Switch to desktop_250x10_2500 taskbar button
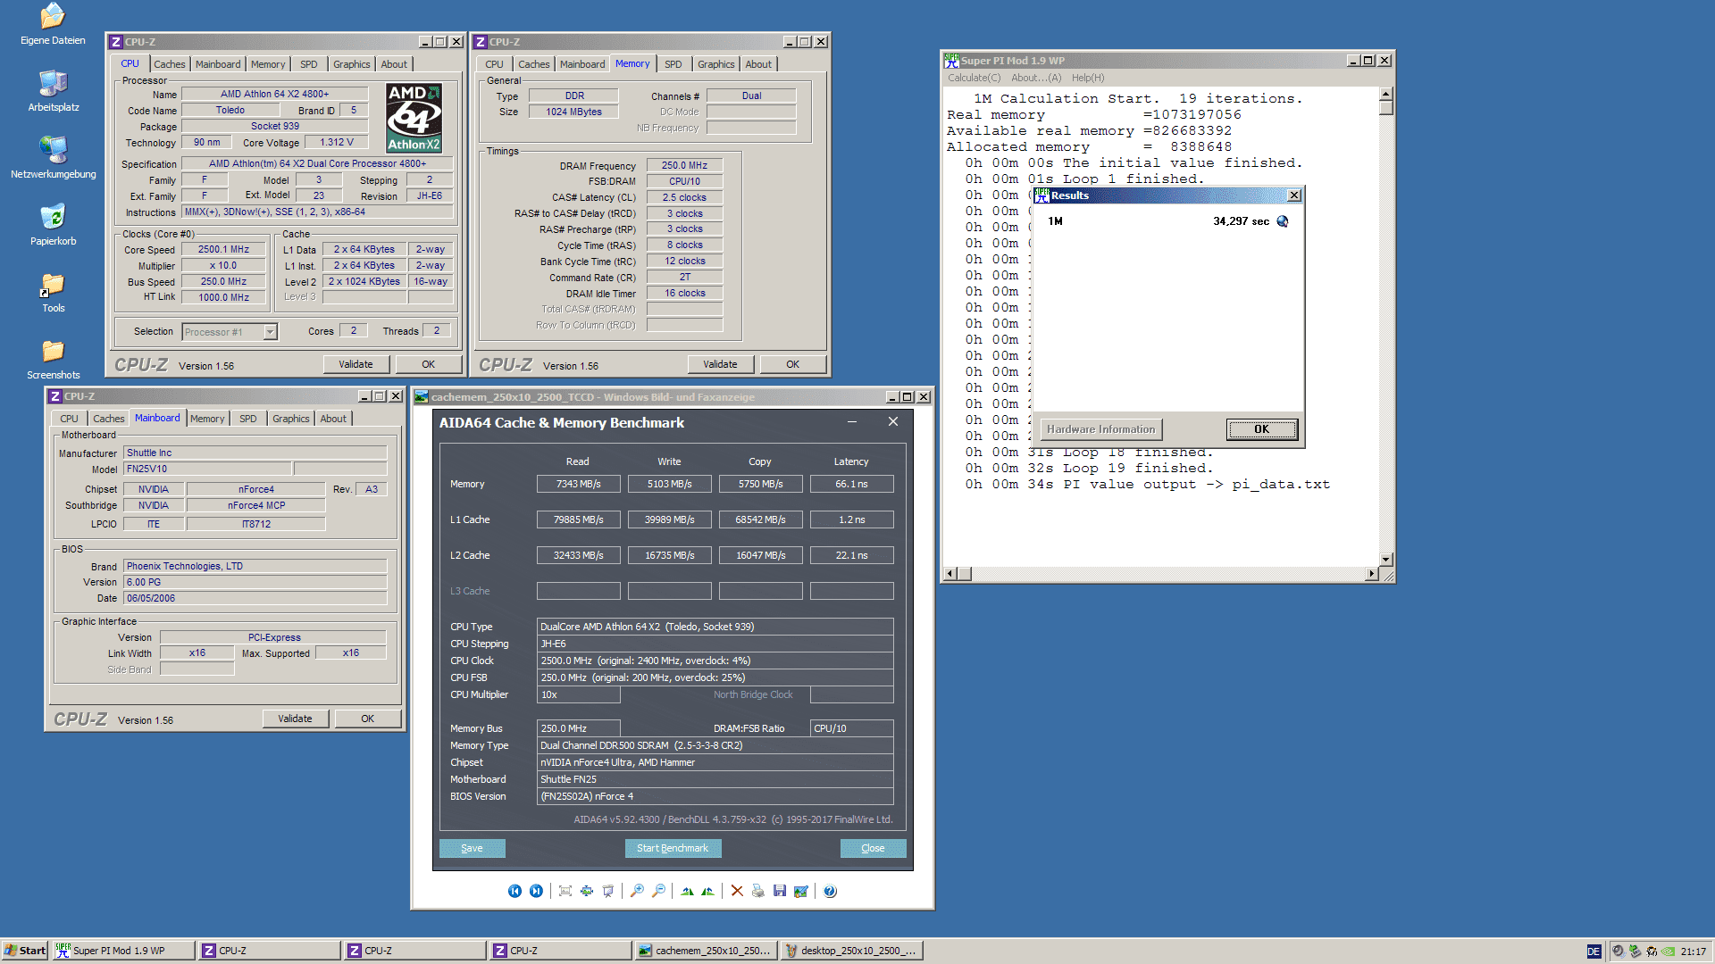1715x964 pixels. tap(851, 951)
